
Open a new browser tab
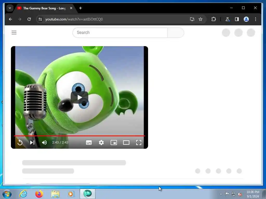[81, 8]
